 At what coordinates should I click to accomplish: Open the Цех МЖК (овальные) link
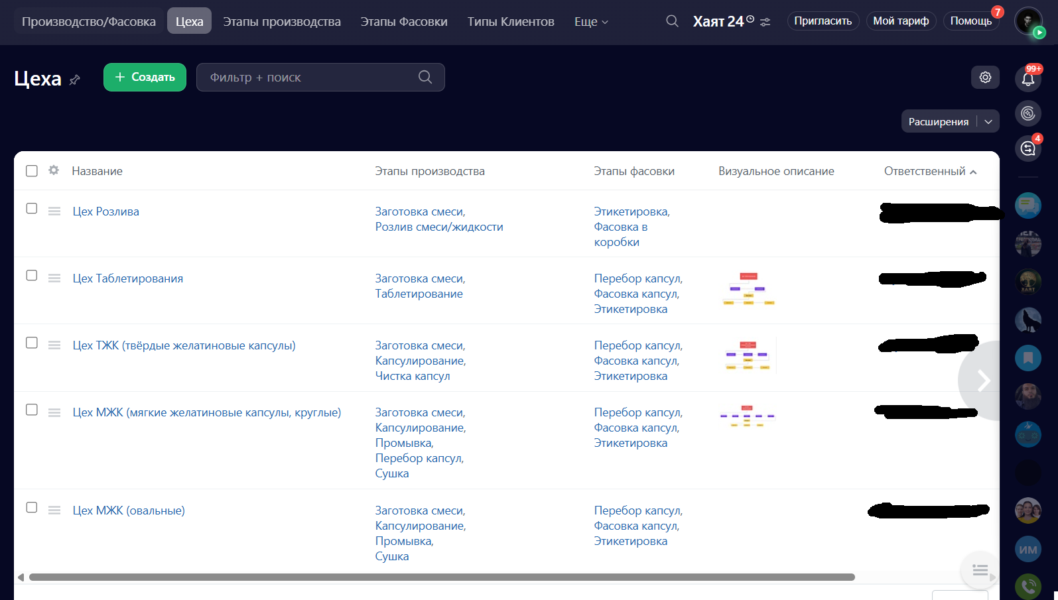(x=129, y=510)
